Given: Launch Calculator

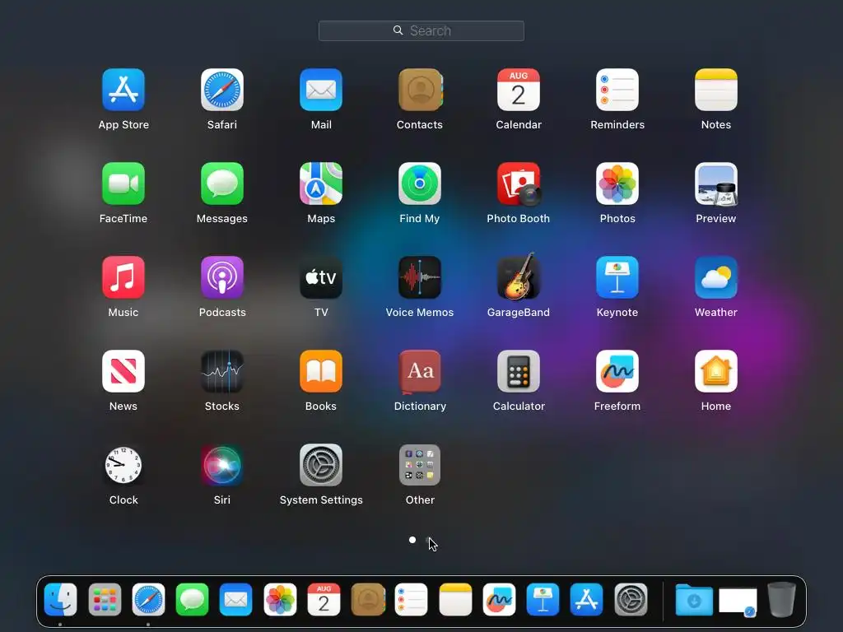Looking at the screenshot, I should [519, 371].
